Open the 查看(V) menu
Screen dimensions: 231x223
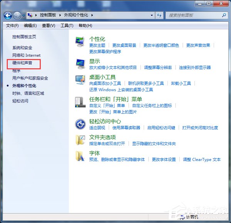49,26
